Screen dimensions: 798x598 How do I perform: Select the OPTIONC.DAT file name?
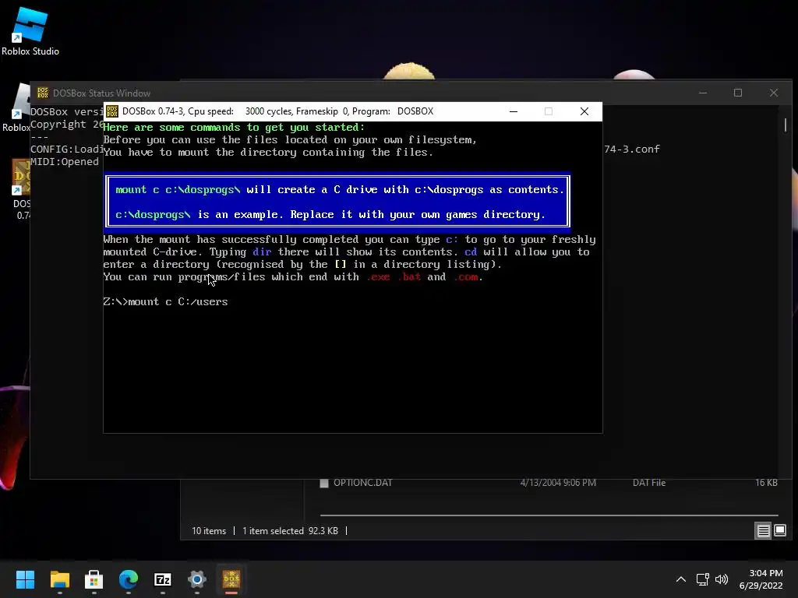point(363,483)
